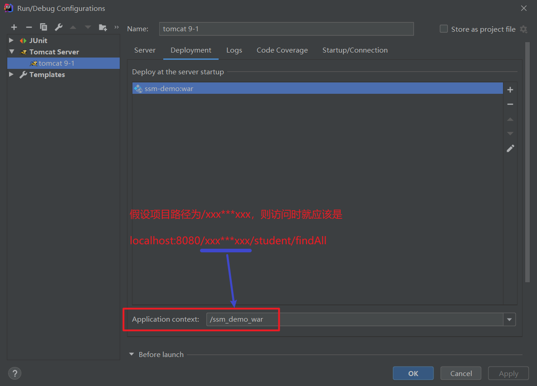Screen dimensions: 537x386
Task: Move deployment artifact up
Action: coord(510,119)
